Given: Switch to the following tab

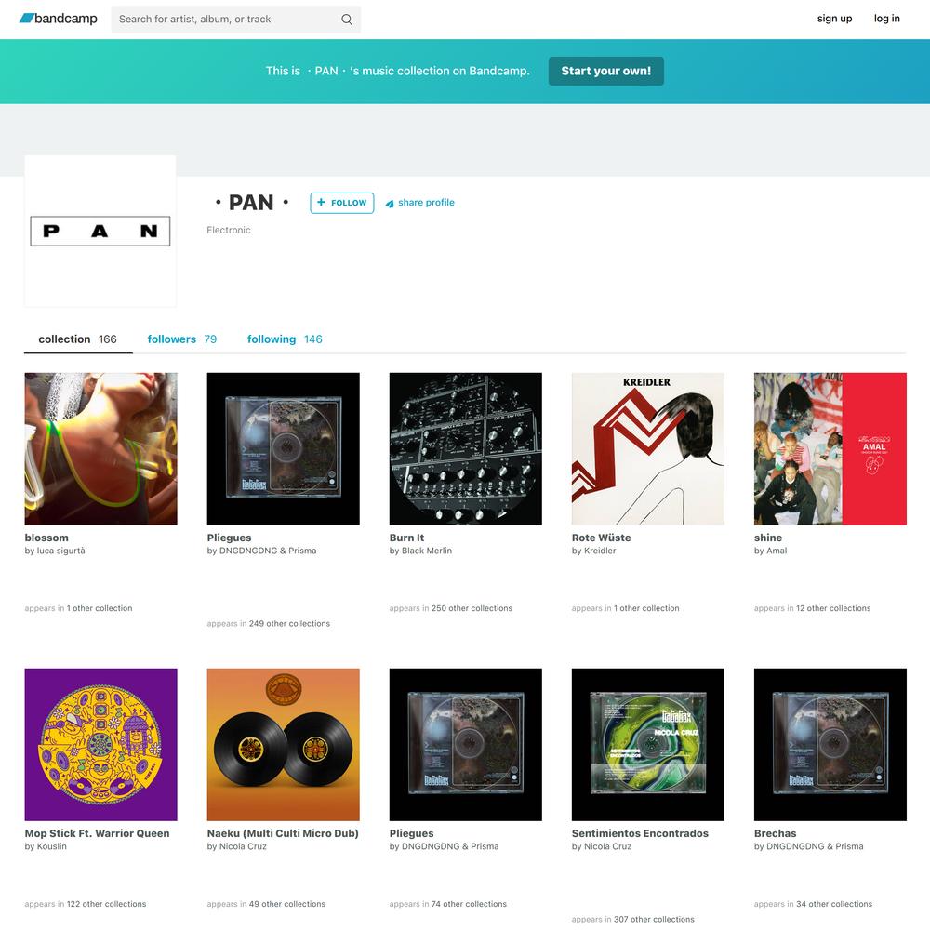Looking at the screenshot, I should coord(285,339).
